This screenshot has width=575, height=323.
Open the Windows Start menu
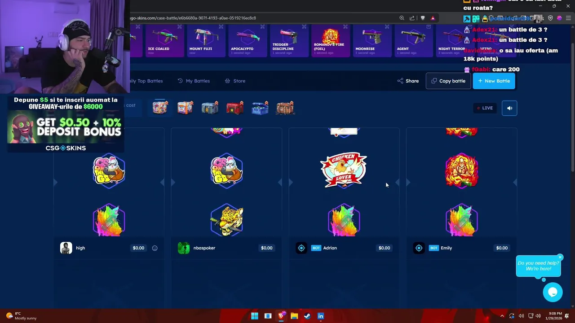(x=255, y=316)
